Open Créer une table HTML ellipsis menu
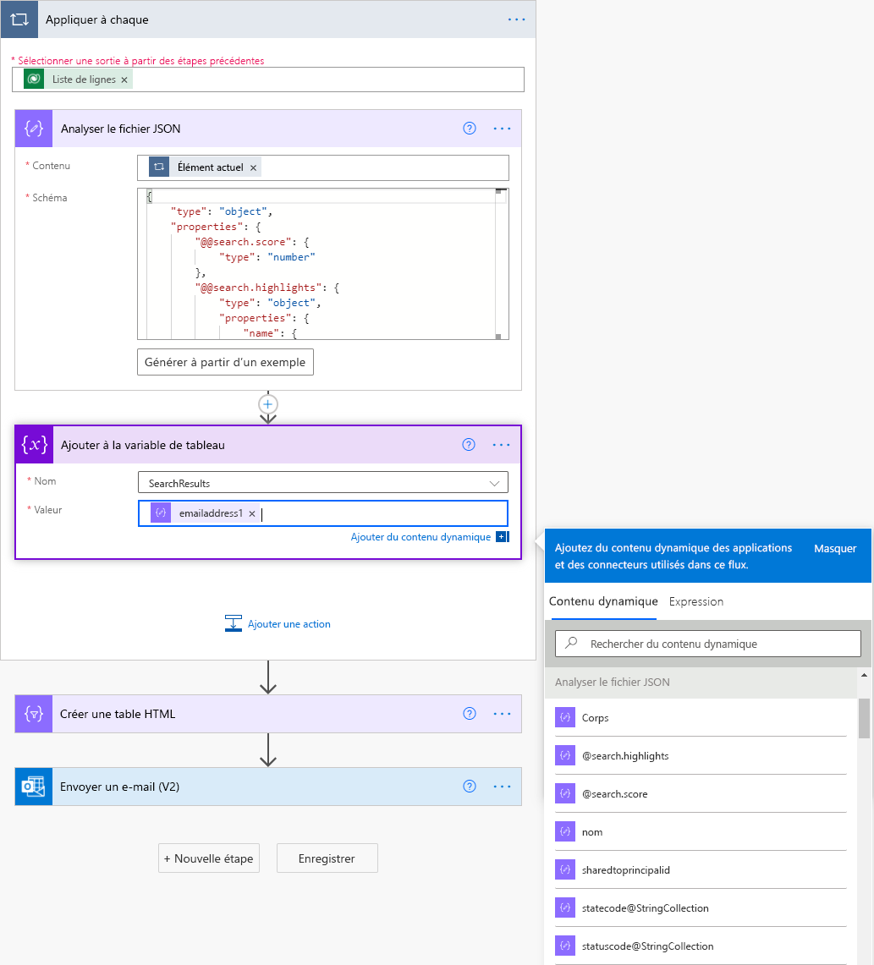The image size is (874, 965). tap(502, 714)
